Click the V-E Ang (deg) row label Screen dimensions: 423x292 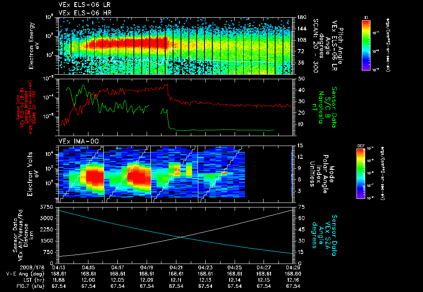coord(25,274)
